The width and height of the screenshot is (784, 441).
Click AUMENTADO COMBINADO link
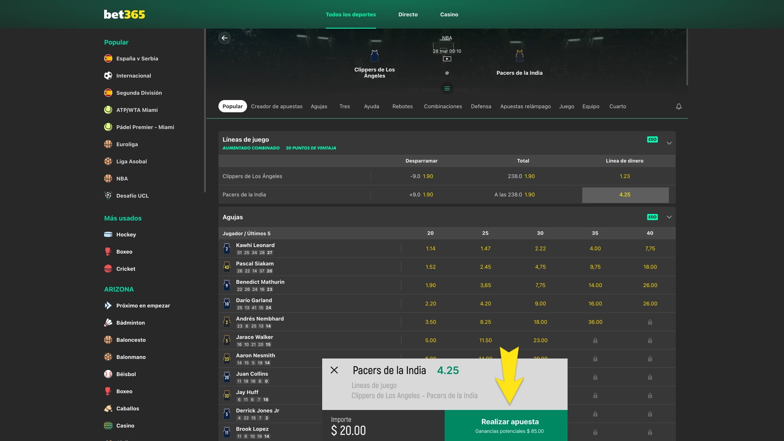pos(251,148)
